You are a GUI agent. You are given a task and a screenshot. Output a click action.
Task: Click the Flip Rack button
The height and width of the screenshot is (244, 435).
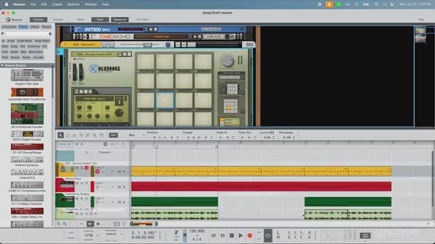142,20
